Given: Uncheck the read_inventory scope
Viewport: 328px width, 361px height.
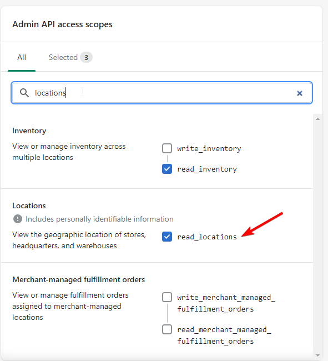Looking at the screenshot, I should point(167,169).
